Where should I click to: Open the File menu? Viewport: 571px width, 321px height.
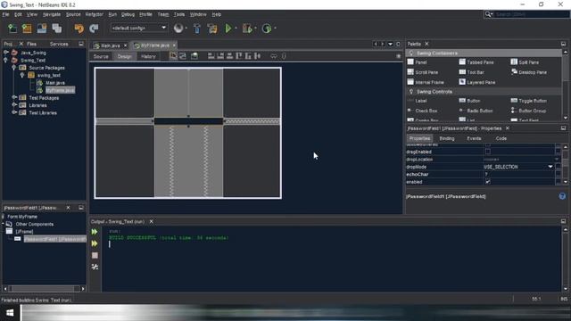pos(6,14)
